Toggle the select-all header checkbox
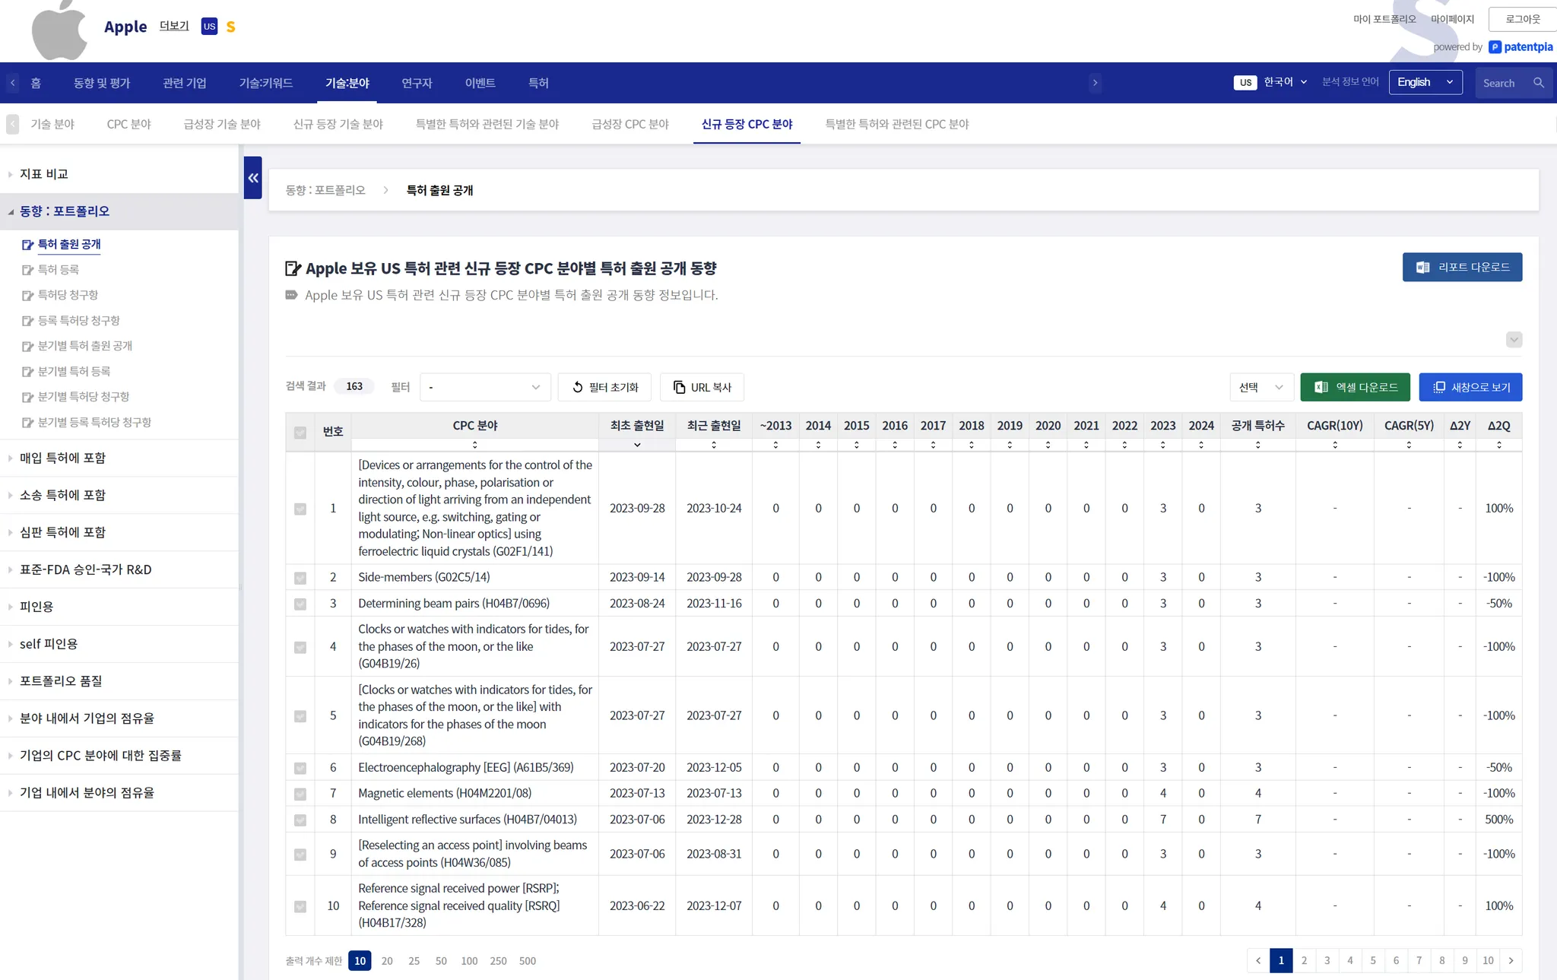1557x980 pixels. point(300,433)
